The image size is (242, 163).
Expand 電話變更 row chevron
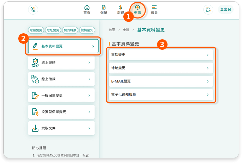click(208, 55)
